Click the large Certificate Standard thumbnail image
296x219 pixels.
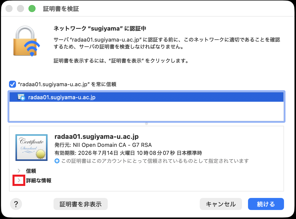[31, 148]
